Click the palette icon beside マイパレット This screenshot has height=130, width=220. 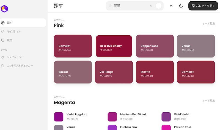[3, 31]
